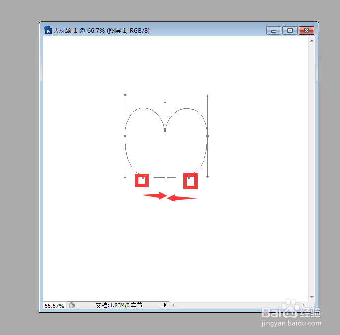
Task: Click the right direction handle of bottom anchor
Action: [189, 178]
